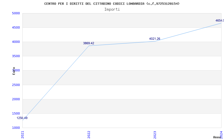This screenshot has height=140, width=224.
Task: Click the 2021 x-axis year label
Action: pyautogui.click(x=23, y=135)
